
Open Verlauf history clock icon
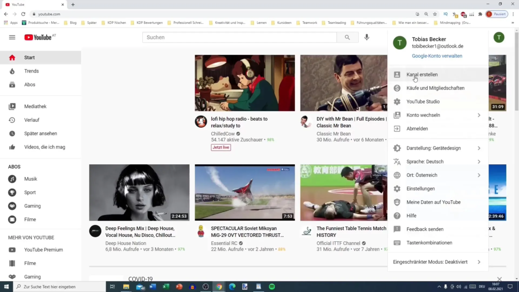tap(12, 120)
